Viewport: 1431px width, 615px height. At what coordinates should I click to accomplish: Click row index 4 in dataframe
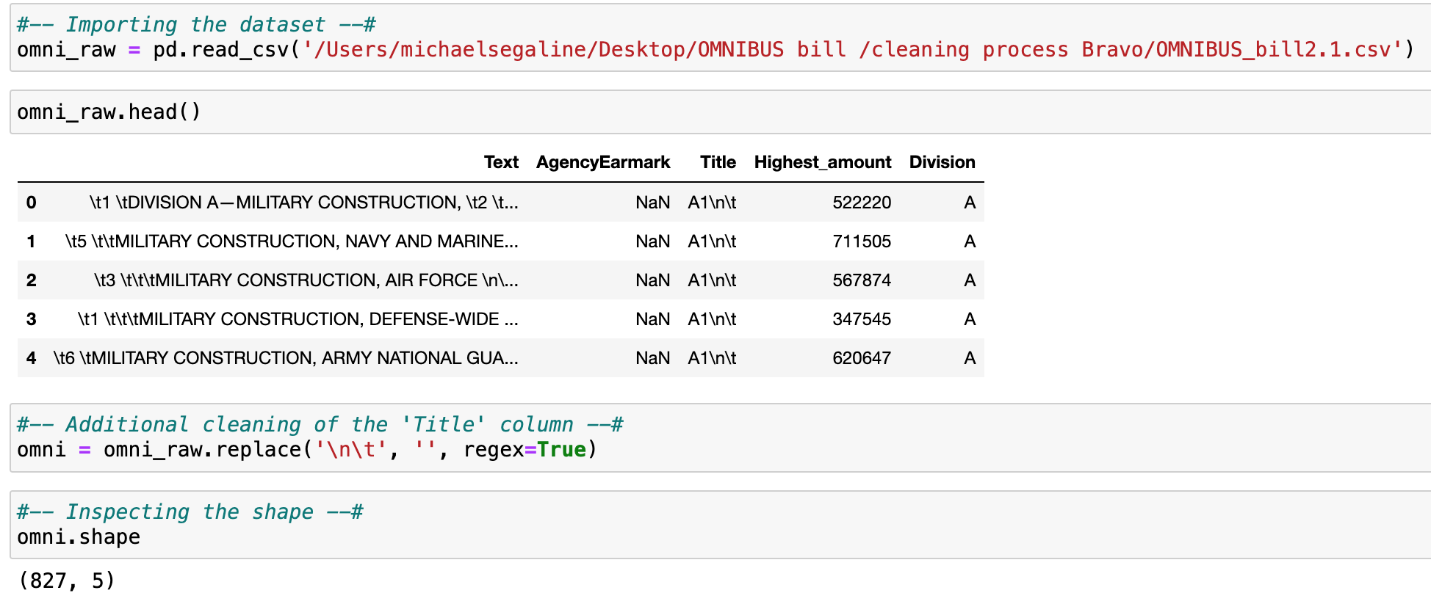pos(31,358)
